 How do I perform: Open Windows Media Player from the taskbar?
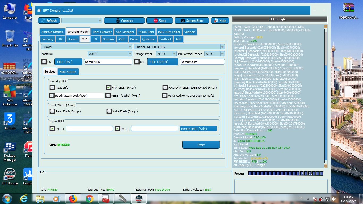[56, 198]
